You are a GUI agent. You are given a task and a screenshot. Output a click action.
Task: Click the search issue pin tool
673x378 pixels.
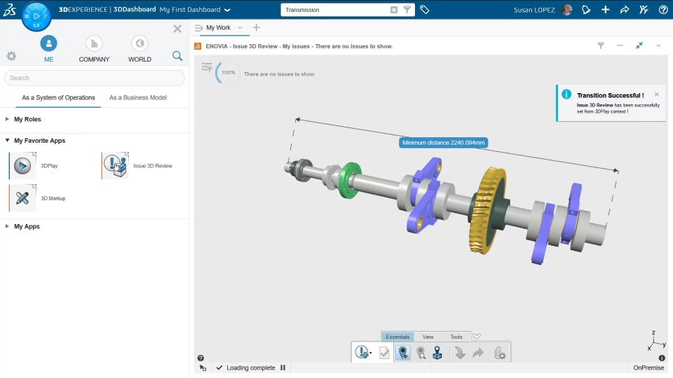click(421, 353)
